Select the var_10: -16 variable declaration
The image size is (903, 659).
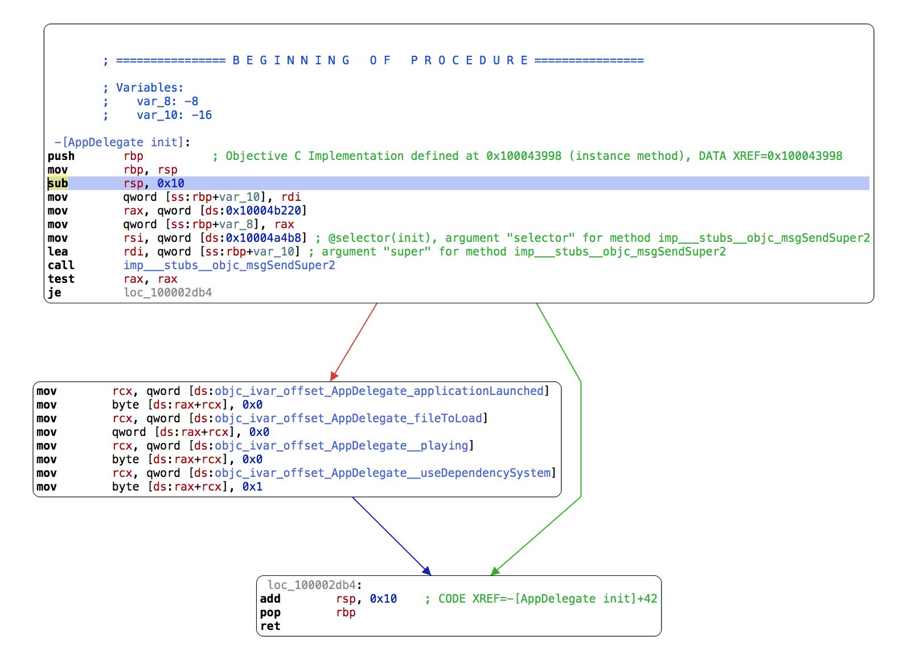point(174,115)
